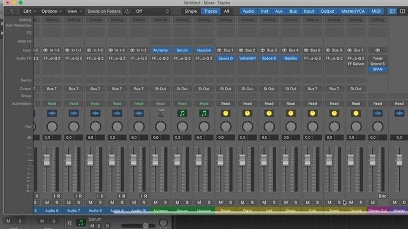Switch to narrow channel strips view icon
The width and height of the screenshot is (408, 229).
tap(392, 11)
